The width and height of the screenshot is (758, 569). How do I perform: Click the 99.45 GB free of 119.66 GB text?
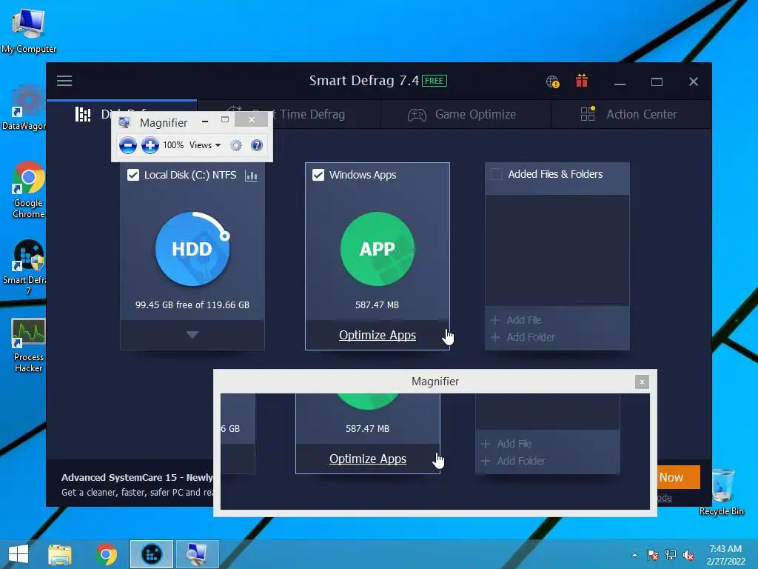(x=192, y=305)
